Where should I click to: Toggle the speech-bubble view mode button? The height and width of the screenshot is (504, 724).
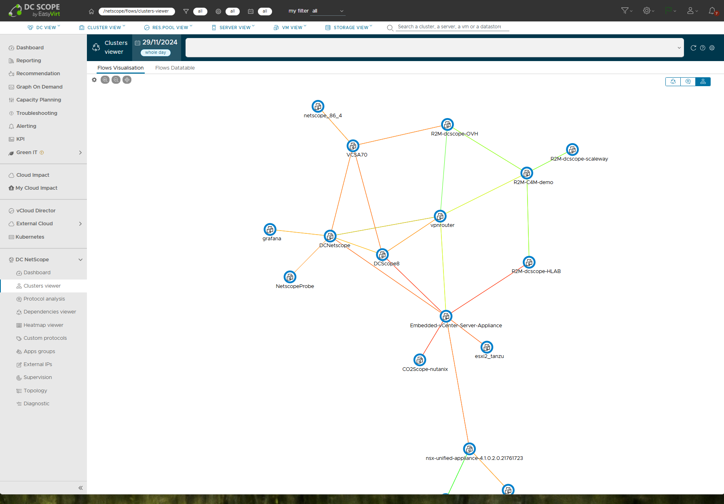(688, 82)
